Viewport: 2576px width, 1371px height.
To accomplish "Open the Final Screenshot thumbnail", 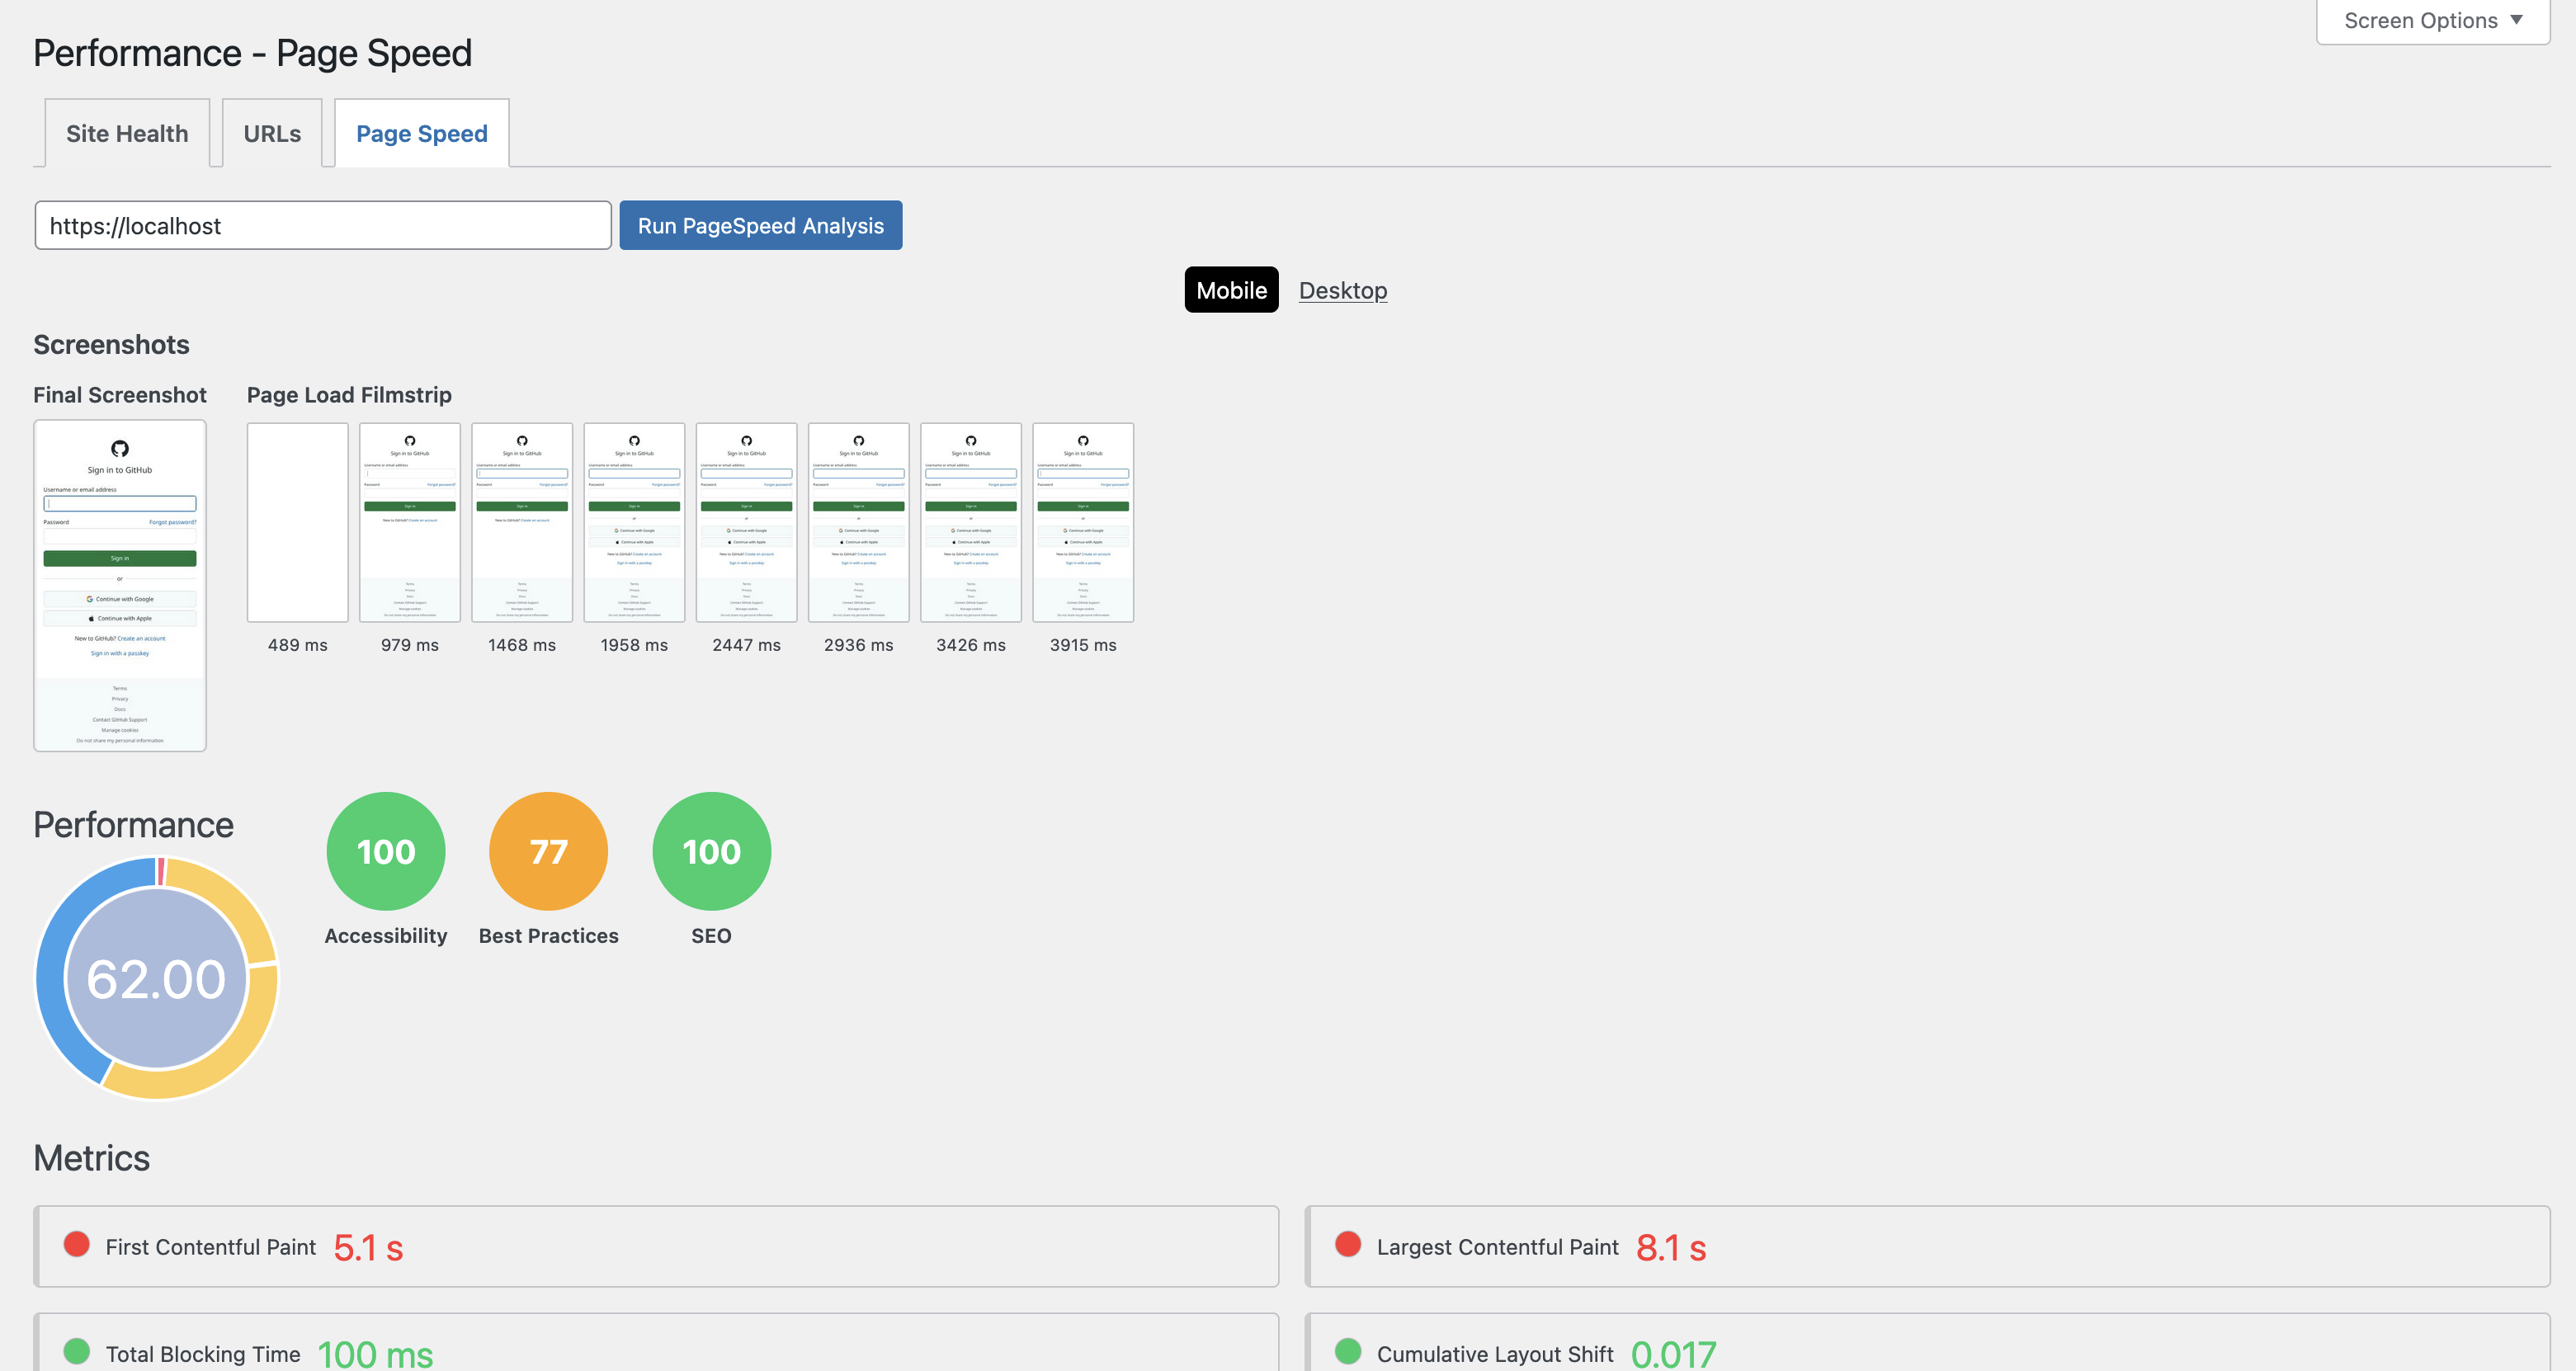I will coord(120,585).
